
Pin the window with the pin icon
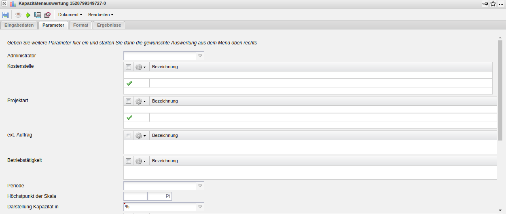point(485,4)
